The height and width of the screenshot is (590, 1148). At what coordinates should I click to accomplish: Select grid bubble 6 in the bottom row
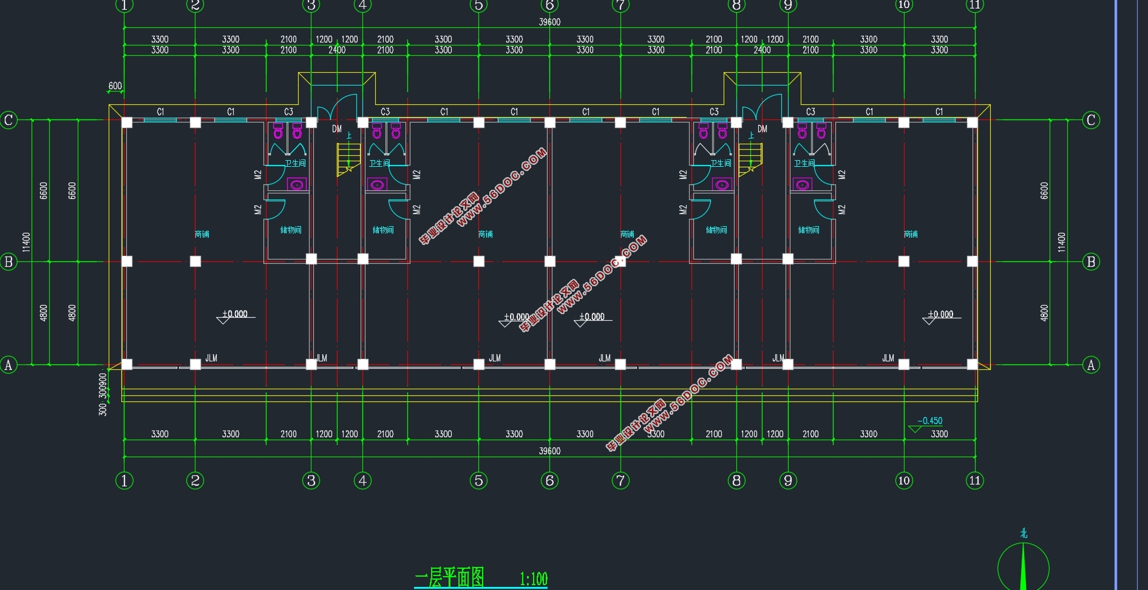549,481
